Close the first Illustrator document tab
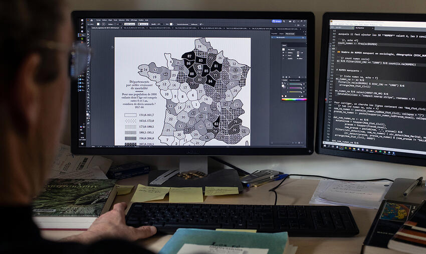The image size is (426, 254). (x=121, y=28)
